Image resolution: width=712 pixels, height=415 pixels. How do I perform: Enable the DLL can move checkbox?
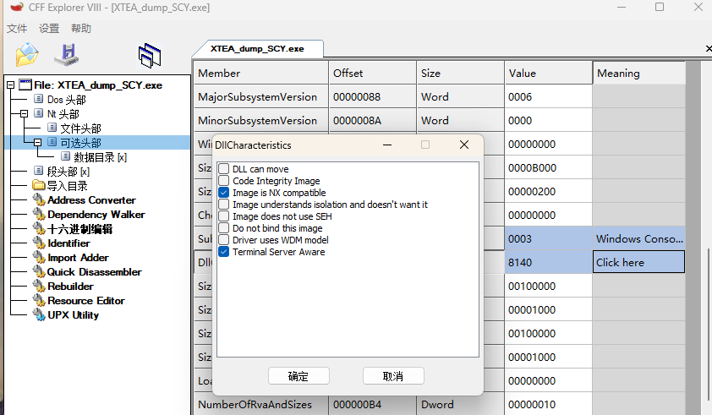224,169
